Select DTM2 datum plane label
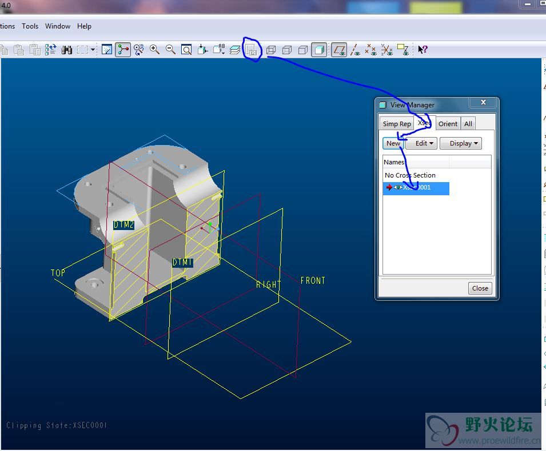The image size is (546, 451). coord(124,225)
